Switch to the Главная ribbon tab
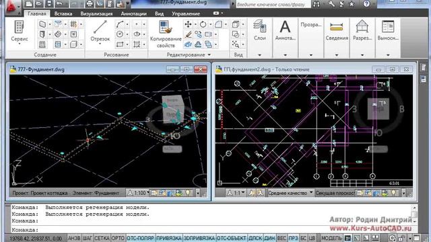Viewport: 431px width, 242px height. click(36, 13)
